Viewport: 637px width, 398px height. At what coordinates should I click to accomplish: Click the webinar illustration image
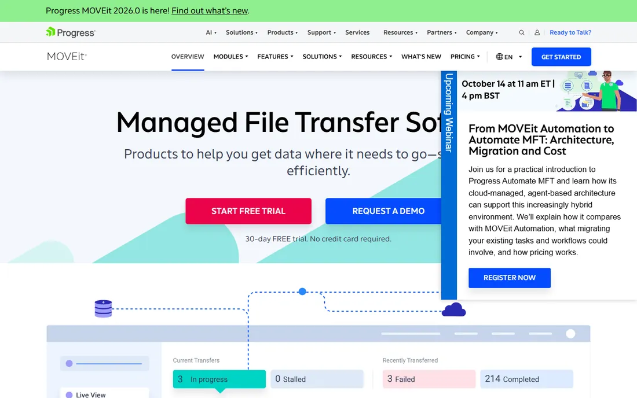[x=596, y=91]
